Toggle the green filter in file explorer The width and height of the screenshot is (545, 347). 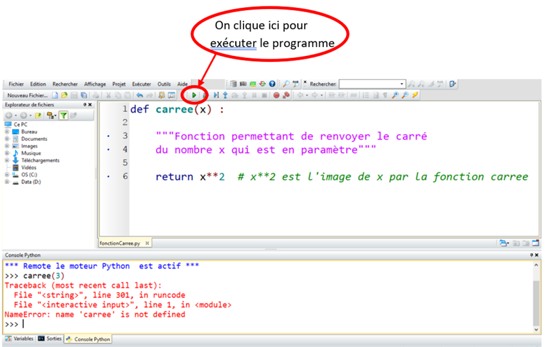pos(64,115)
